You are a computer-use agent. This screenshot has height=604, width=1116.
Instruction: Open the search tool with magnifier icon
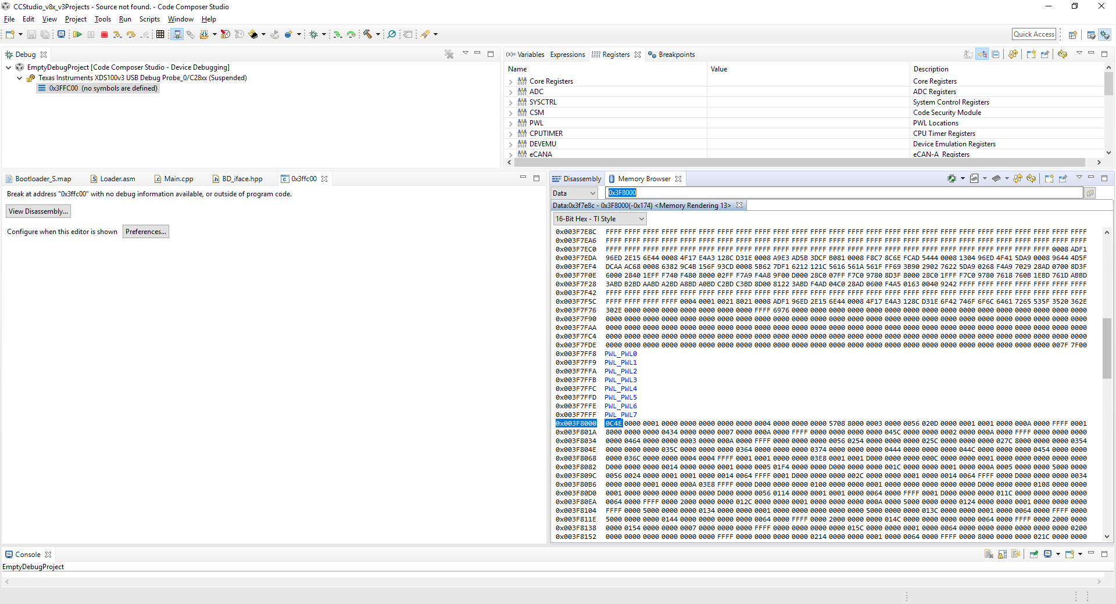click(392, 34)
